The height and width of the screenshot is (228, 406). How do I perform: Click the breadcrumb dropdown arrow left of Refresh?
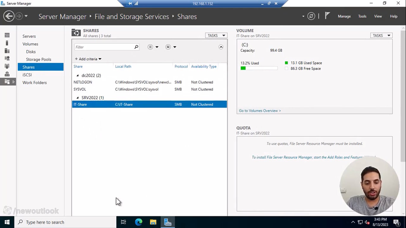click(303, 16)
